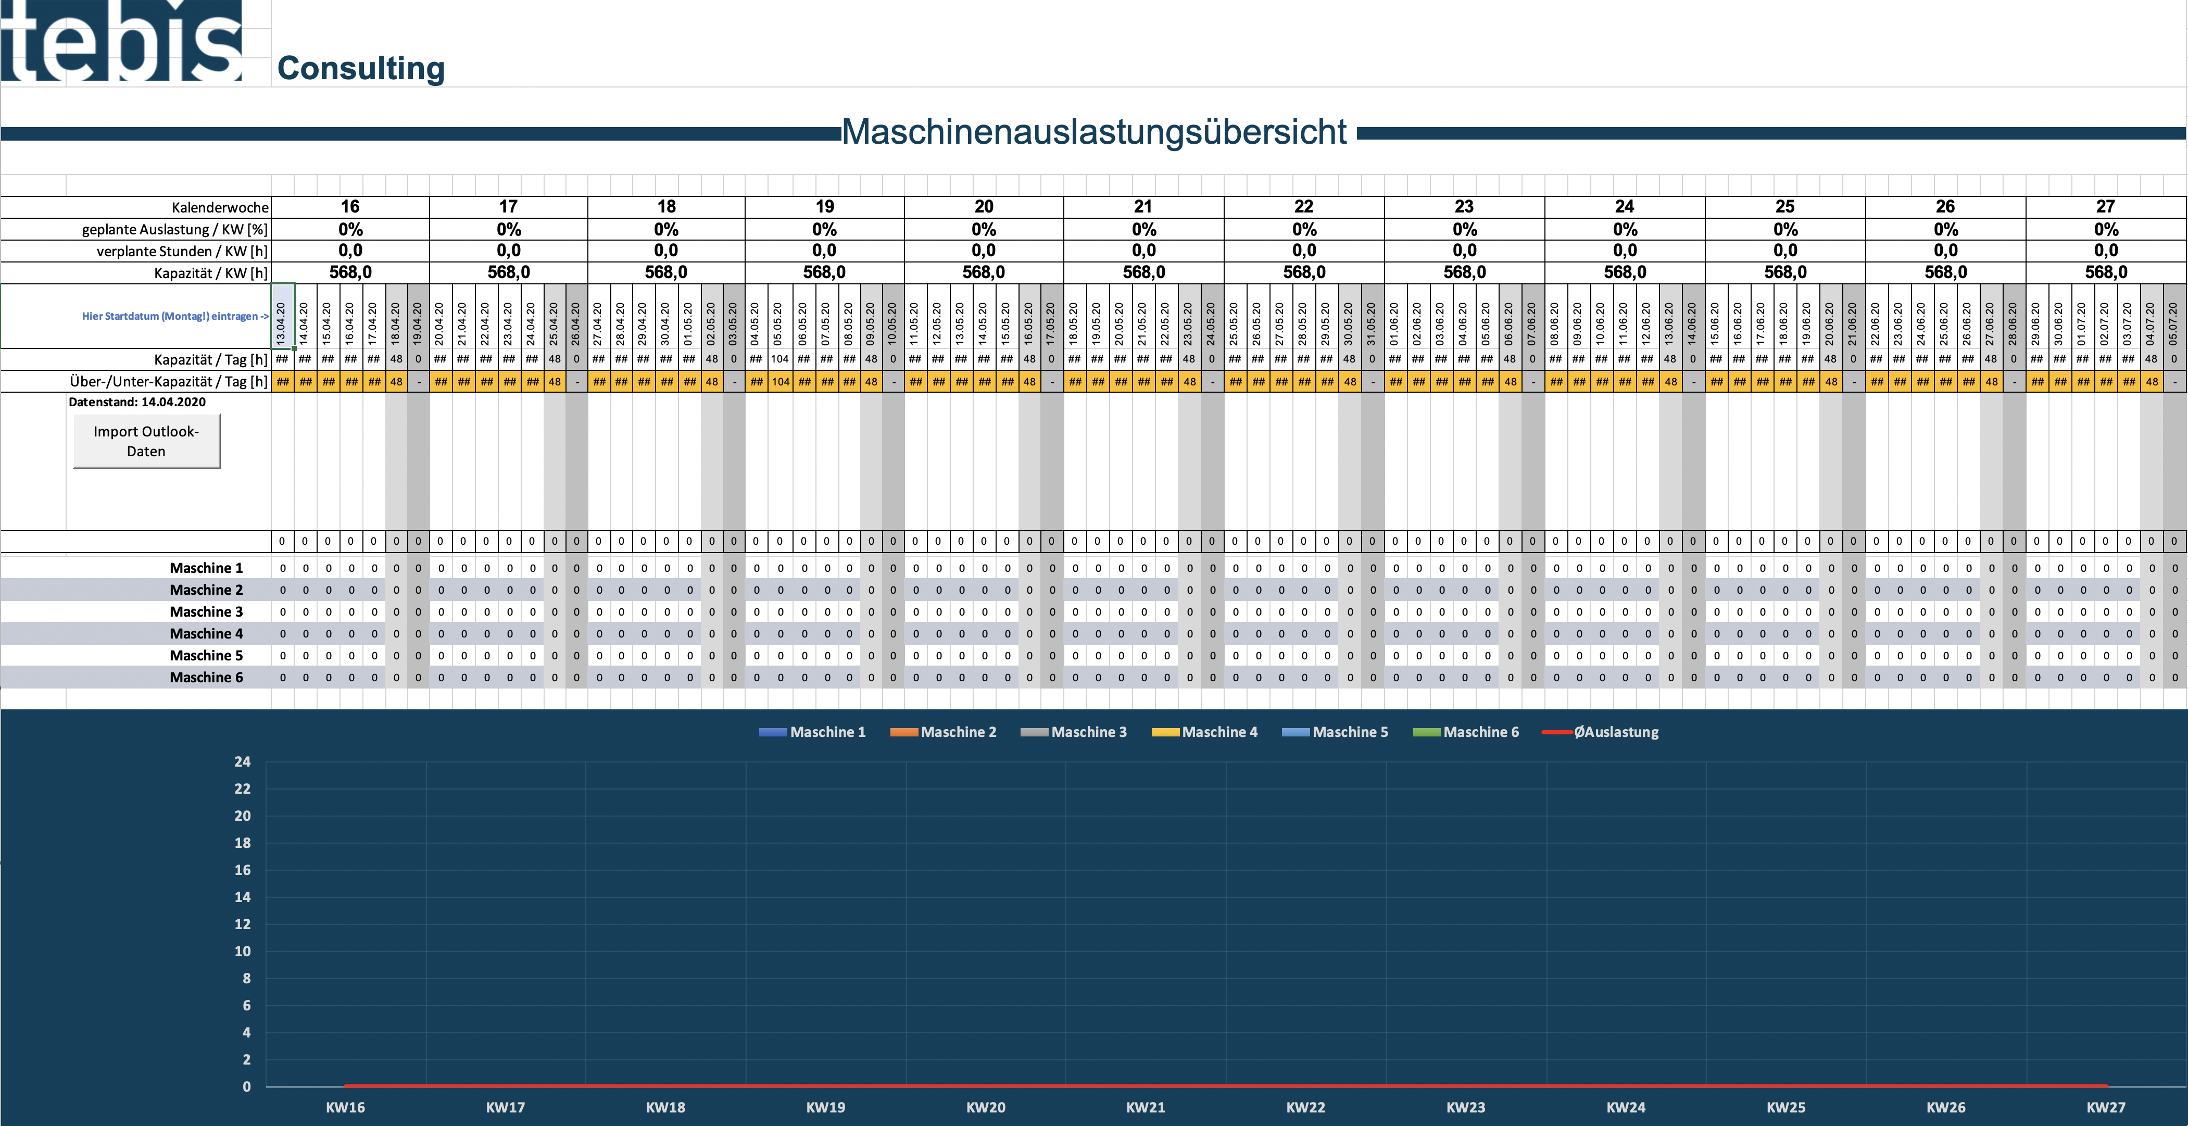Click the red ØAuslastung line in chart
The width and height of the screenshot is (2188, 1126).
(x=1226, y=1085)
